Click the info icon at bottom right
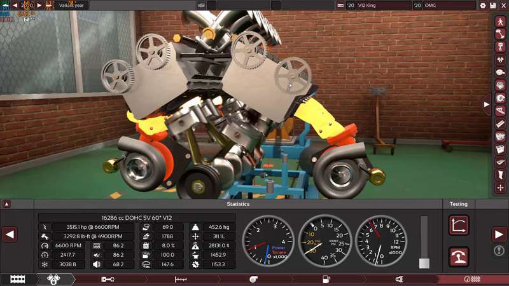This screenshot has width=509, height=286. 499,251
